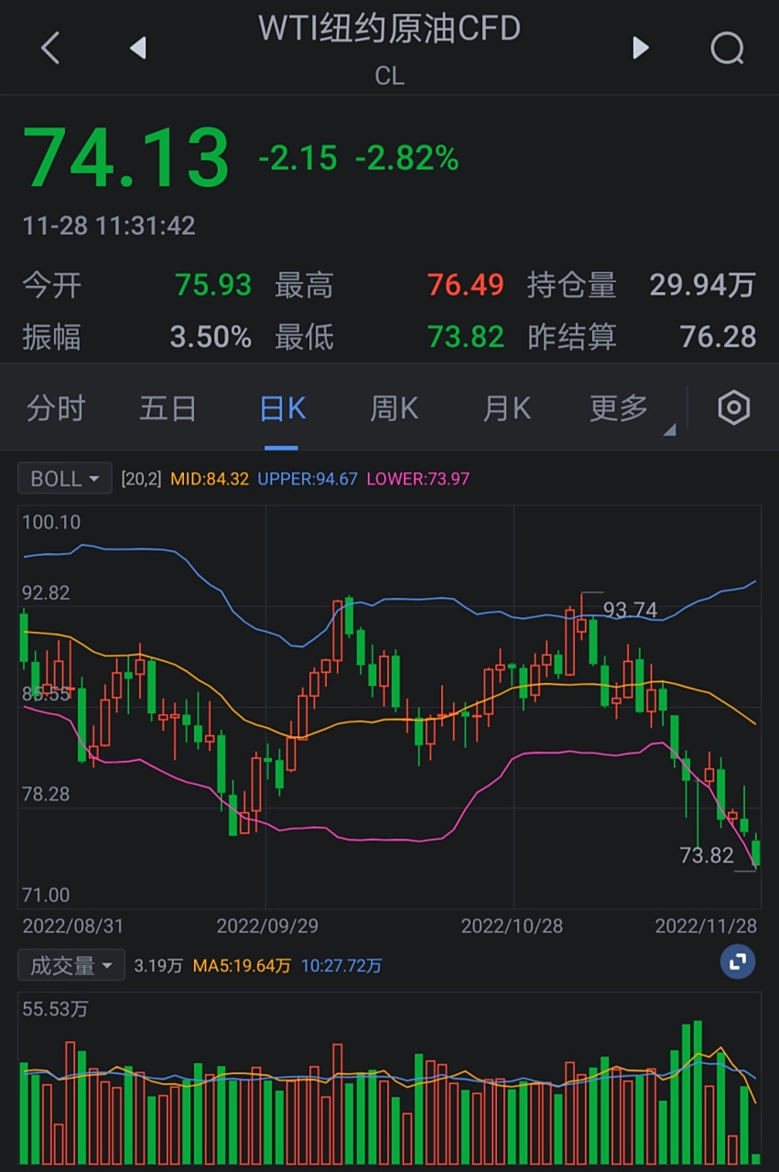
Task: Select the 日K tab
Action: (282, 408)
